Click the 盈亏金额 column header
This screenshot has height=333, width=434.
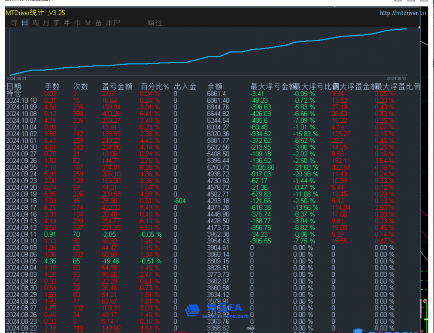[117, 87]
